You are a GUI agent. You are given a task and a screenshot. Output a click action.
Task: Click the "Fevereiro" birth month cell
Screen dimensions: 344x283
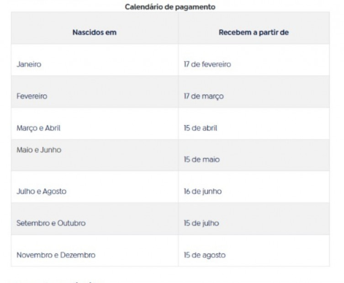pos(32,96)
